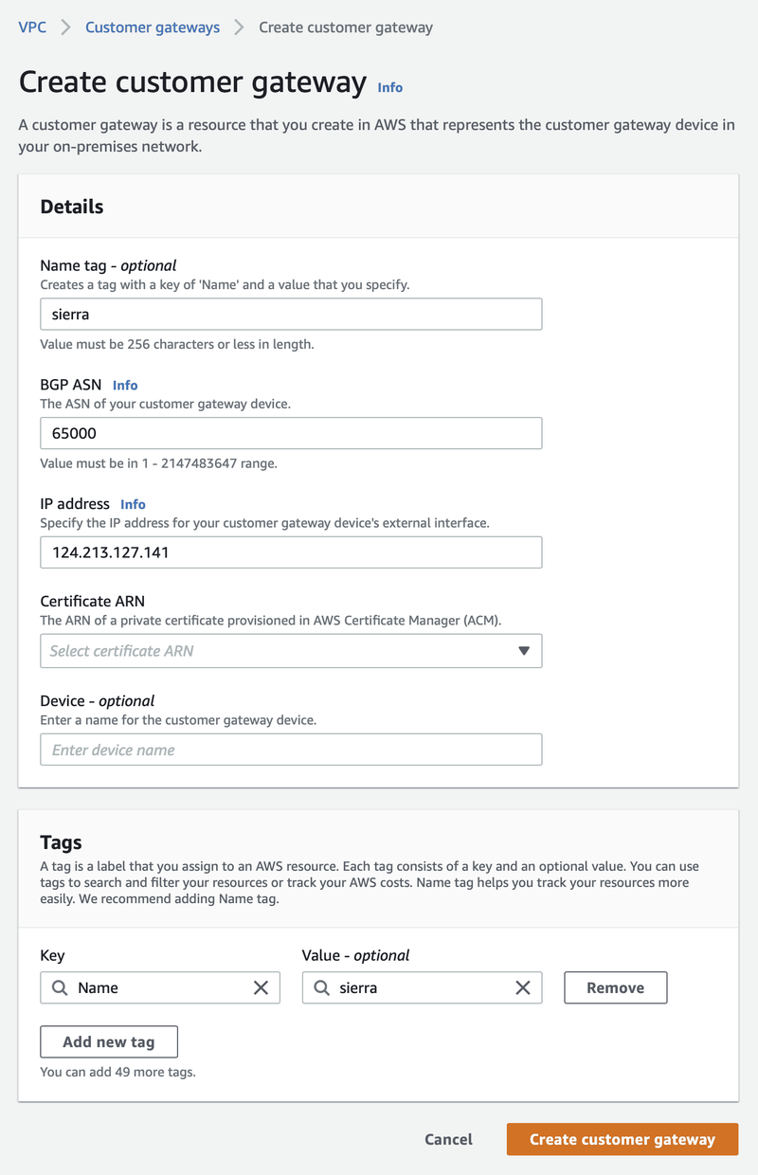Click the Enter device name field
Screen dimensions: 758x1175
tap(291, 750)
